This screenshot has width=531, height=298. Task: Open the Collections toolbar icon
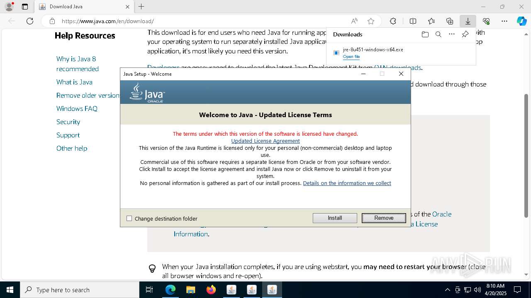point(450,21)
